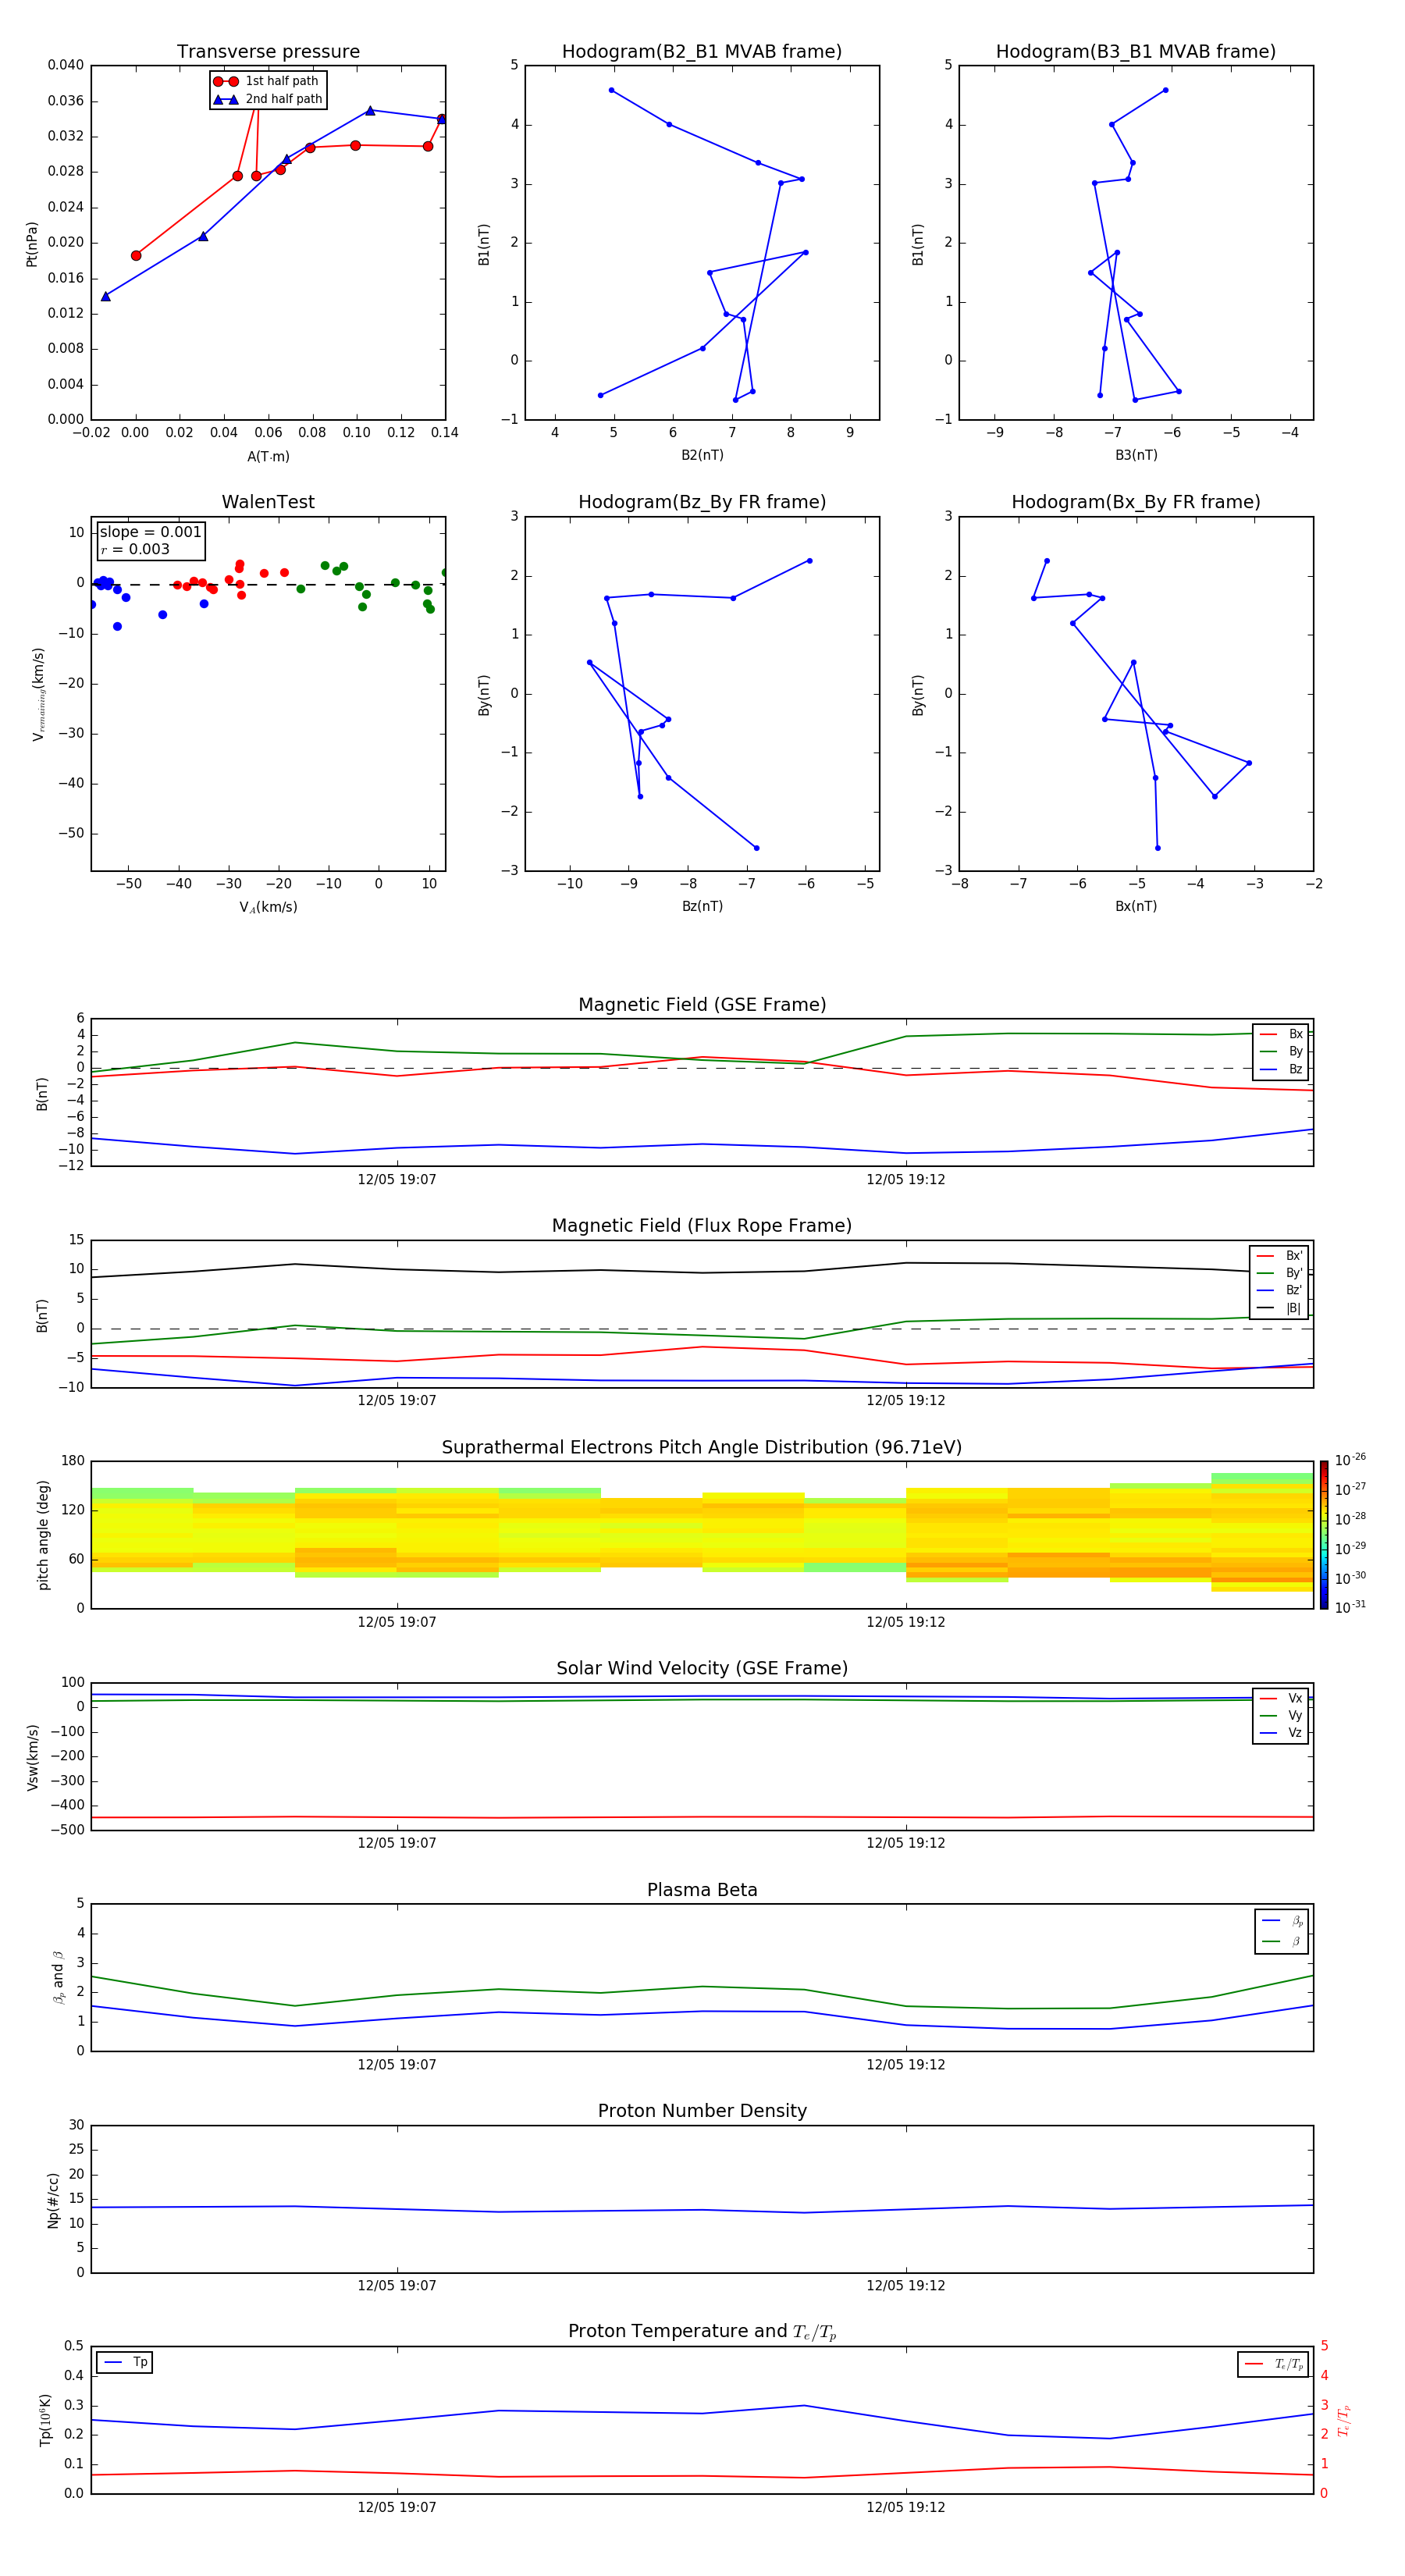
Task: Click the "Tp(10^6K)" y-axis label
Action: [45, 2420]
